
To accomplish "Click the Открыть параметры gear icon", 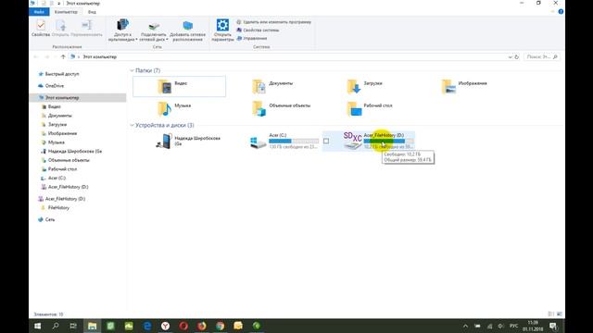I will pos(222,31).
